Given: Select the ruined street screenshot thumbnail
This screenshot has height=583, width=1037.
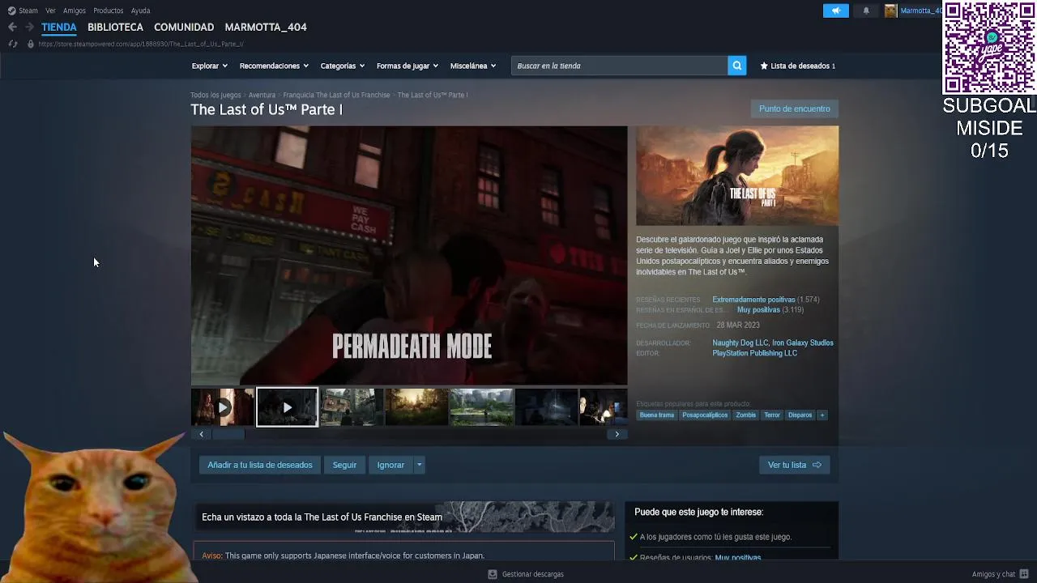Looking at the screenshot, I should (352, 406).
